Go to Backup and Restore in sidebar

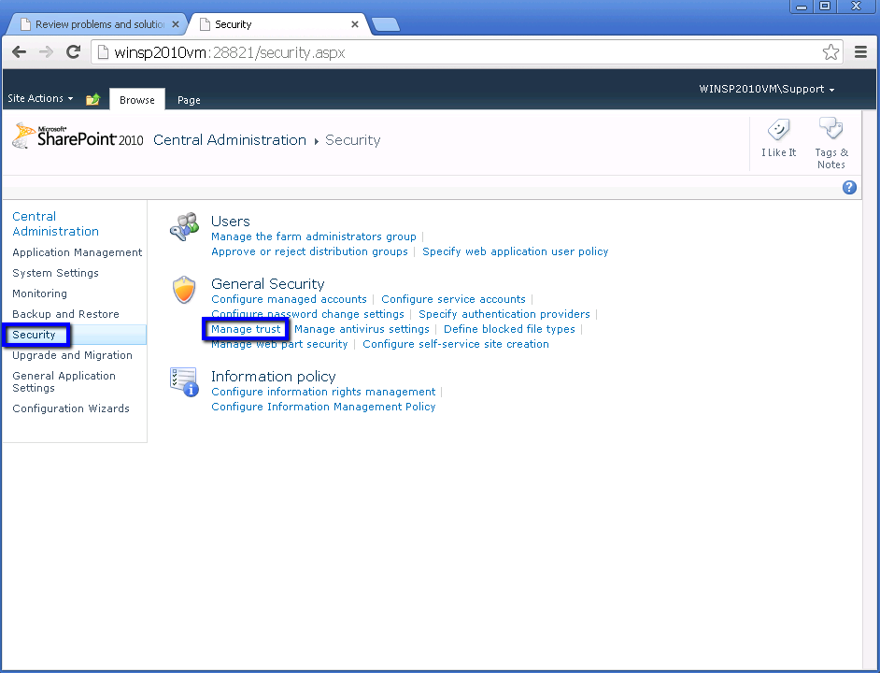point(65,314)
